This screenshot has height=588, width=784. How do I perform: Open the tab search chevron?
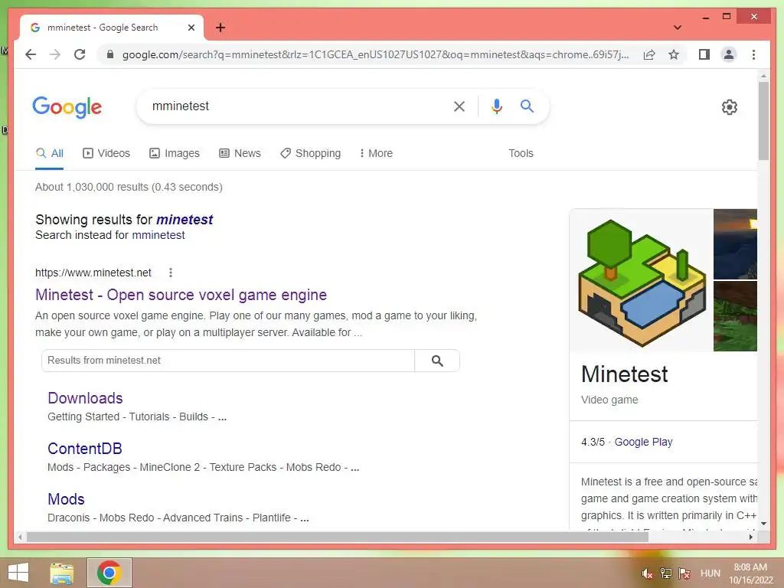tap(677, 28)
